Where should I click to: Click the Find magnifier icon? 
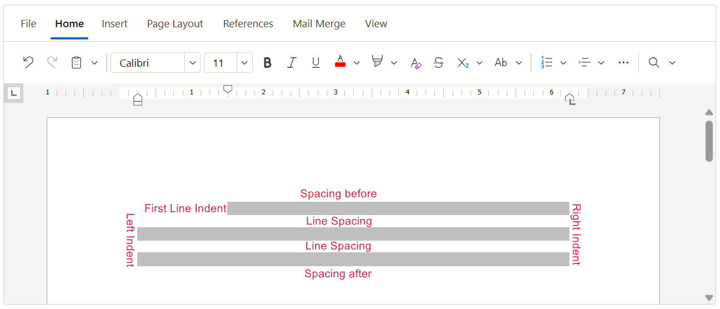[654, 63]
